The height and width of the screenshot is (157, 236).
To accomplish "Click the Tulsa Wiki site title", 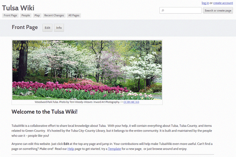I will pyautogui.click(x=18, y=8).
